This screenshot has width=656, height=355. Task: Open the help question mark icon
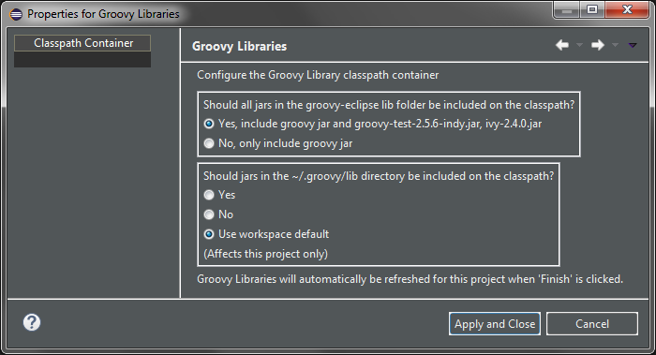[x=32, y=322]
